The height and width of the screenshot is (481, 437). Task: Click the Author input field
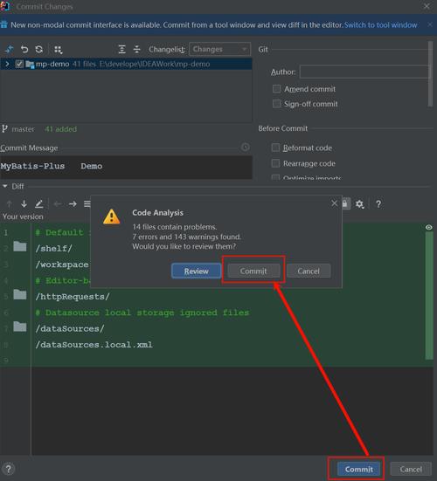(364, 72)
